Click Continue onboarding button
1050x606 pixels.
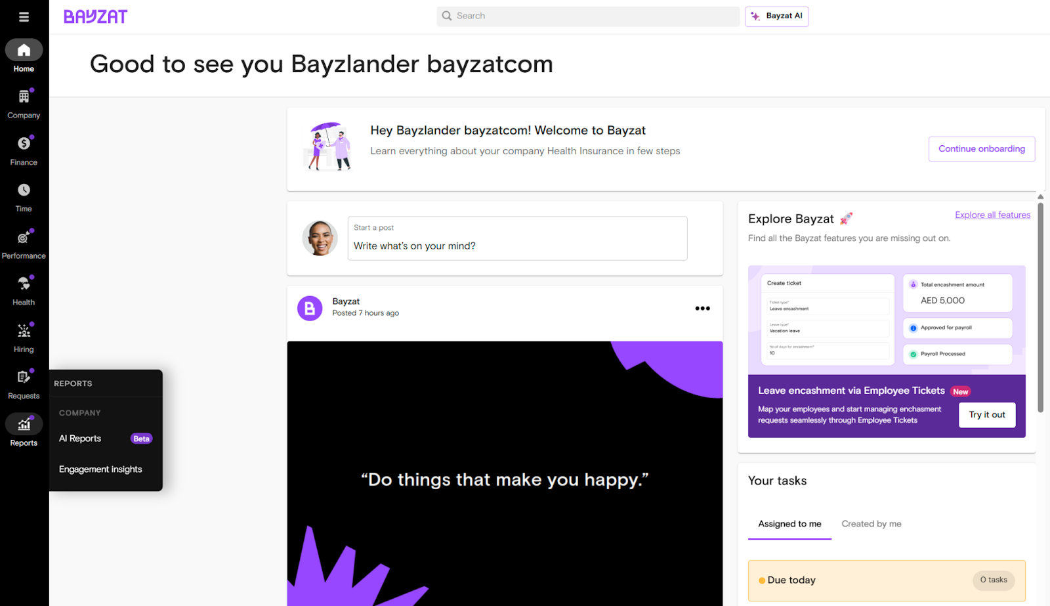[x=982, y=149]
